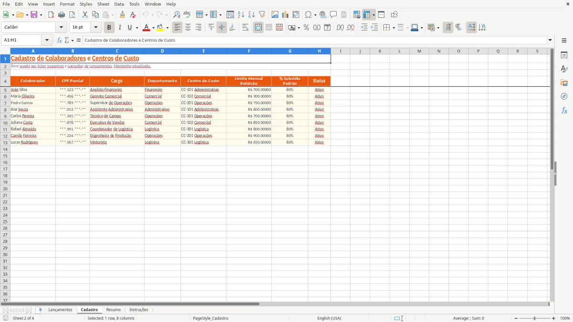Click the Cut scissors icon
This screenshot has height=322, width=573.
click(x=85, y=15)
